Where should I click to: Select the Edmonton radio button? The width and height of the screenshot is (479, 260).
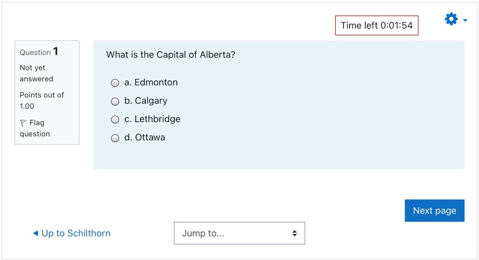click(x=115, y=83)
